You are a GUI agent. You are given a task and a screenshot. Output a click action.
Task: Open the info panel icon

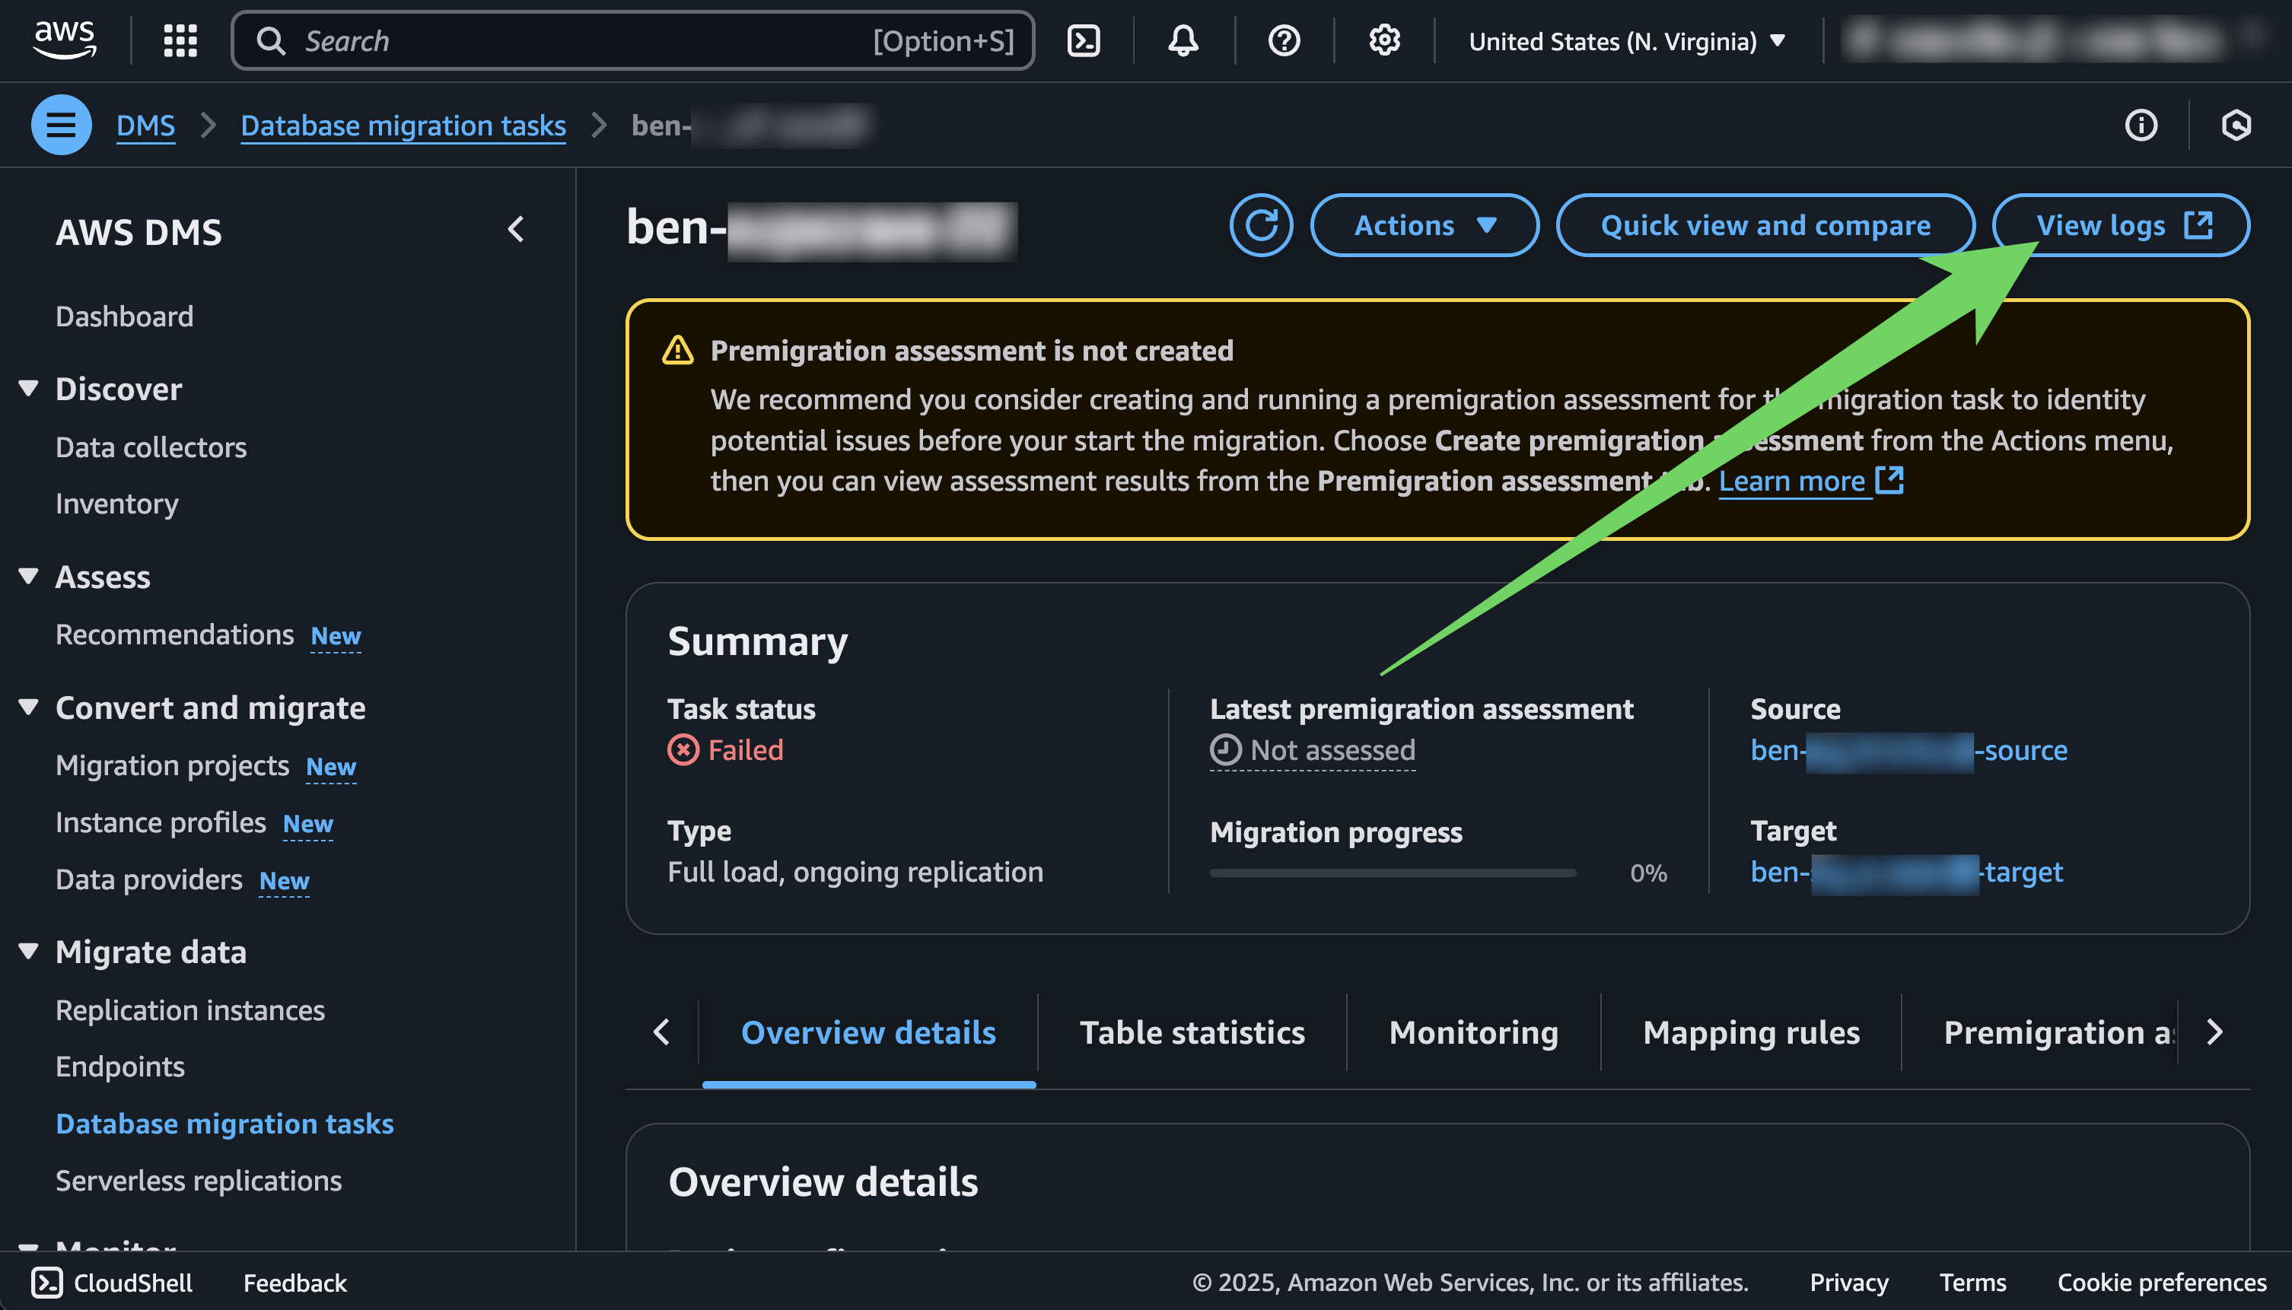coord(2141,125)
